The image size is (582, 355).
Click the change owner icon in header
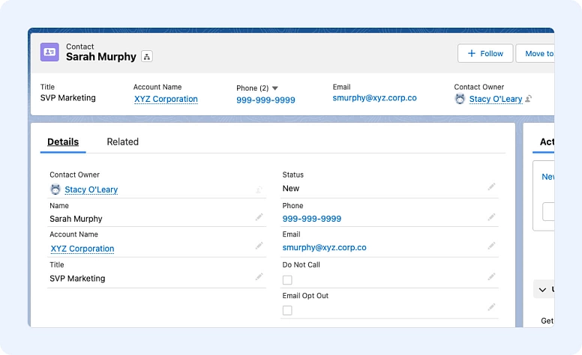click(x=529, y=99)
